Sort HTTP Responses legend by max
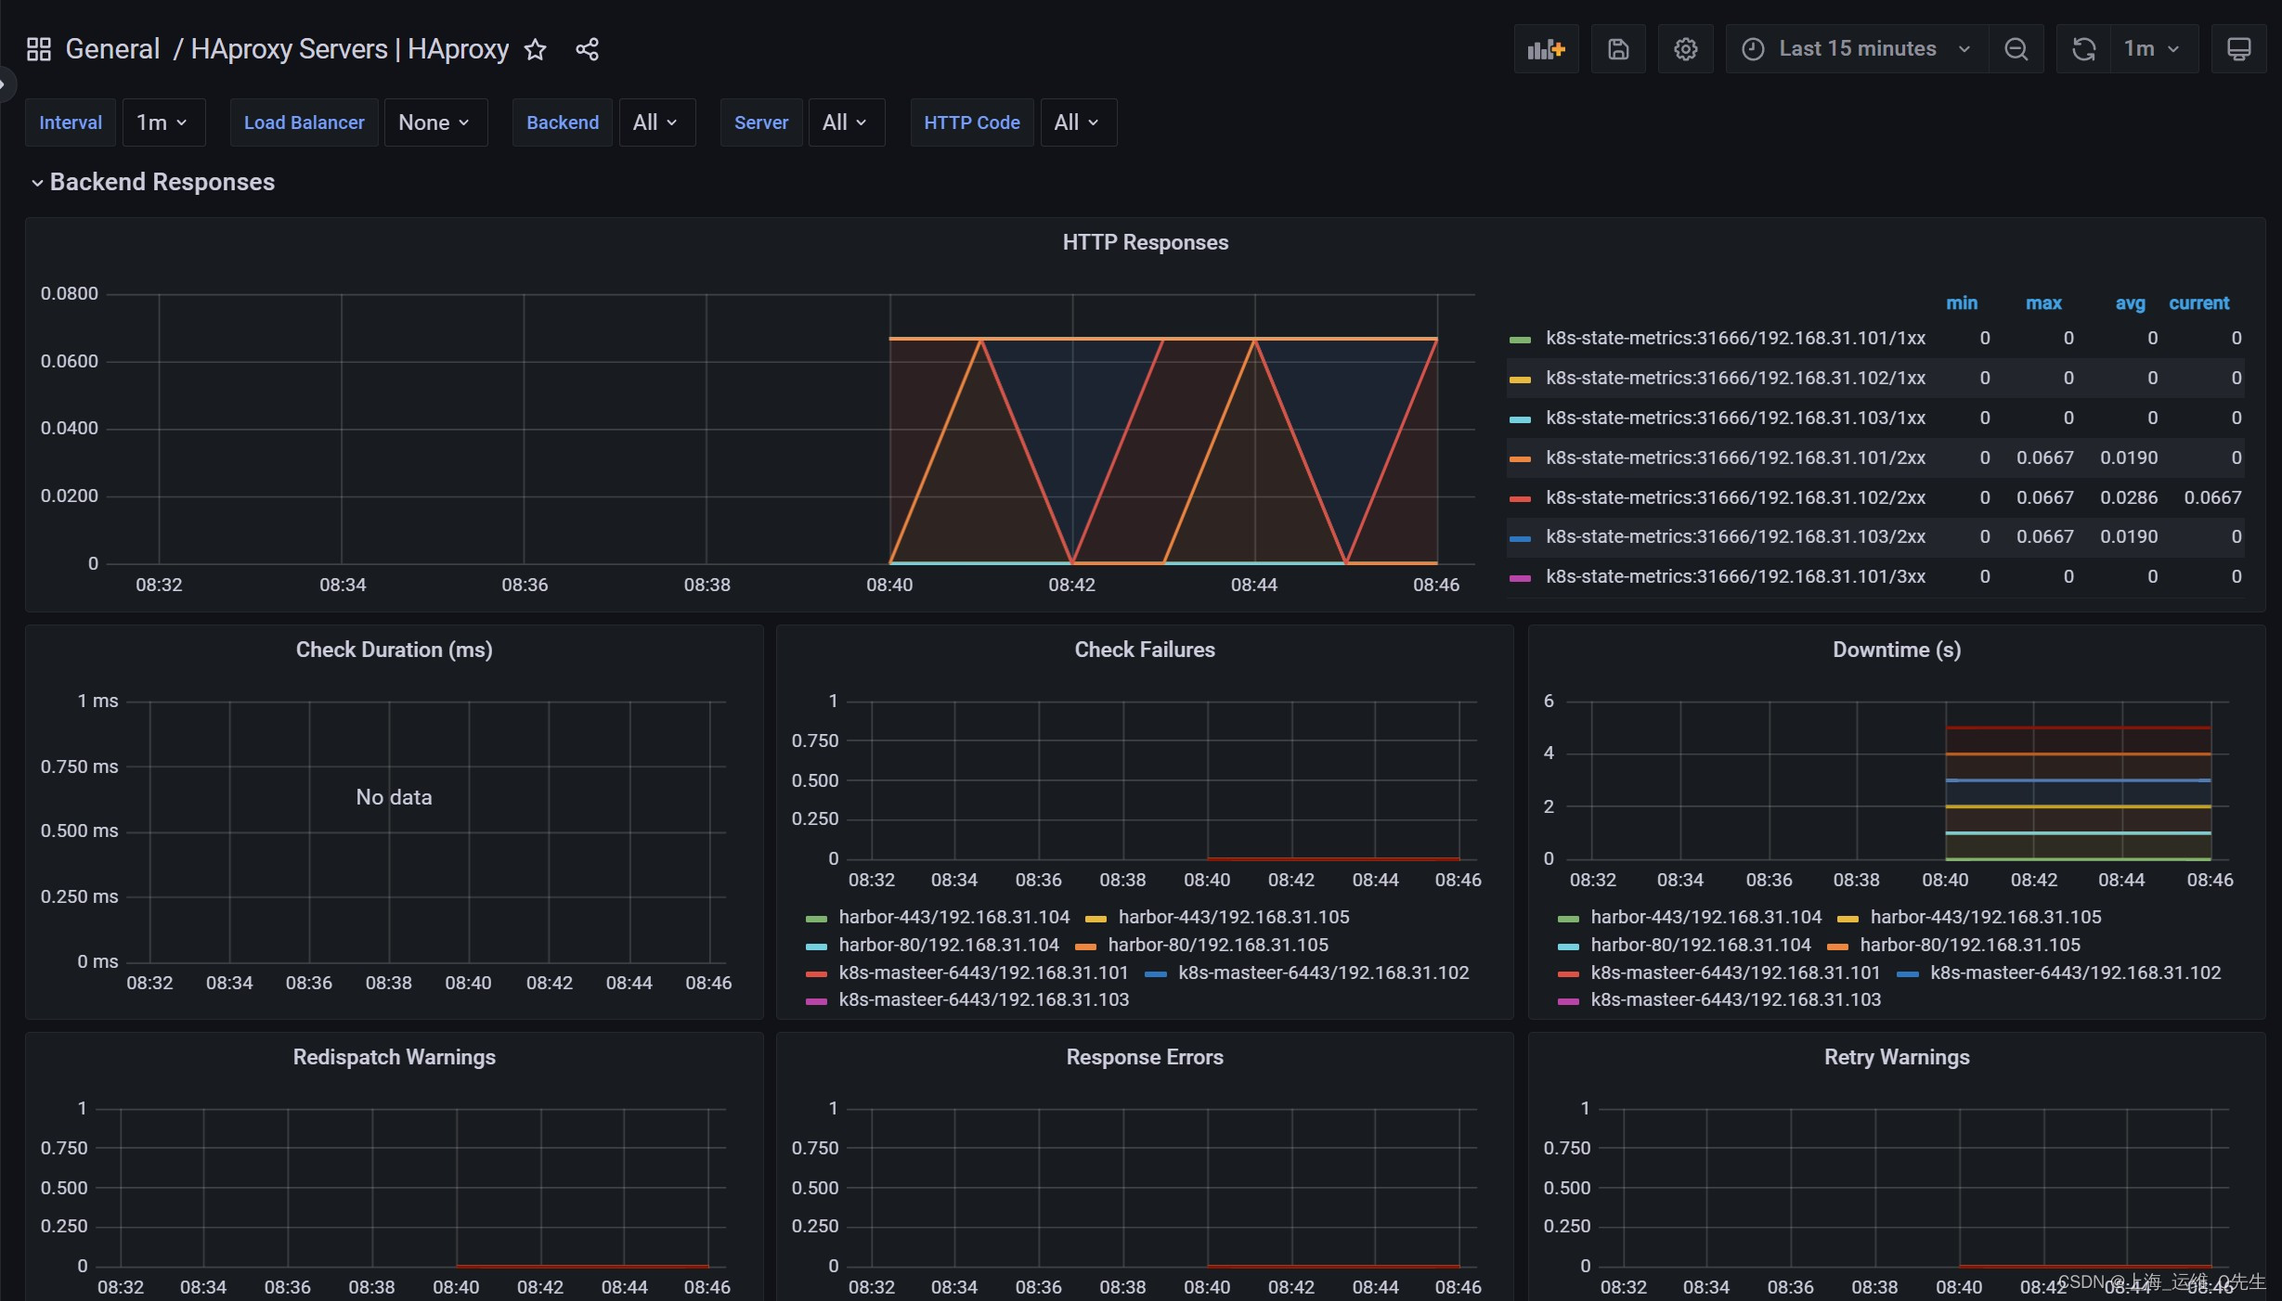Screen dimensions: 2282x1301 (x=2043, y=303)
